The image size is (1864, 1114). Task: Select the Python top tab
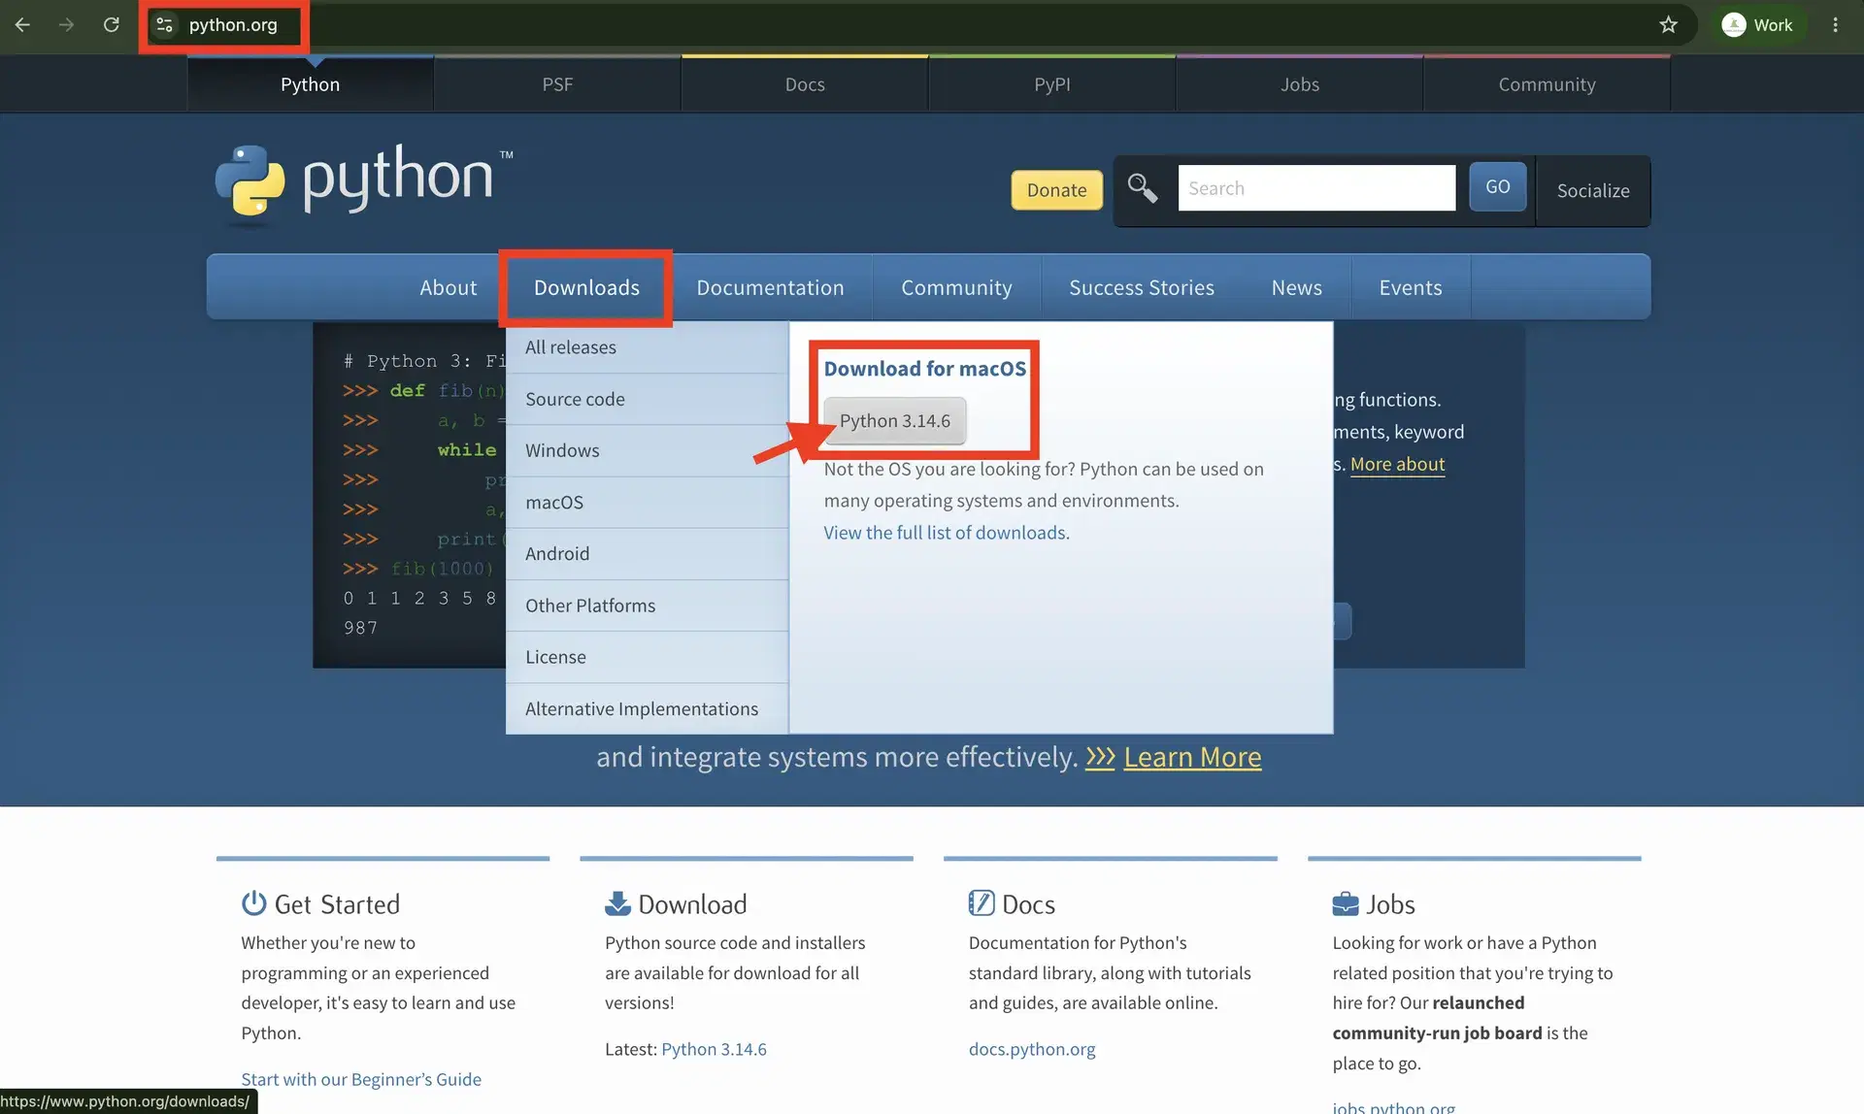(311, 84)
